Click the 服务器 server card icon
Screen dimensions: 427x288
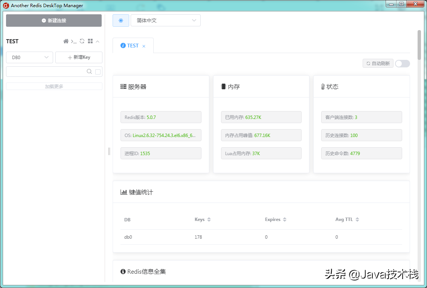coord(124,87)
